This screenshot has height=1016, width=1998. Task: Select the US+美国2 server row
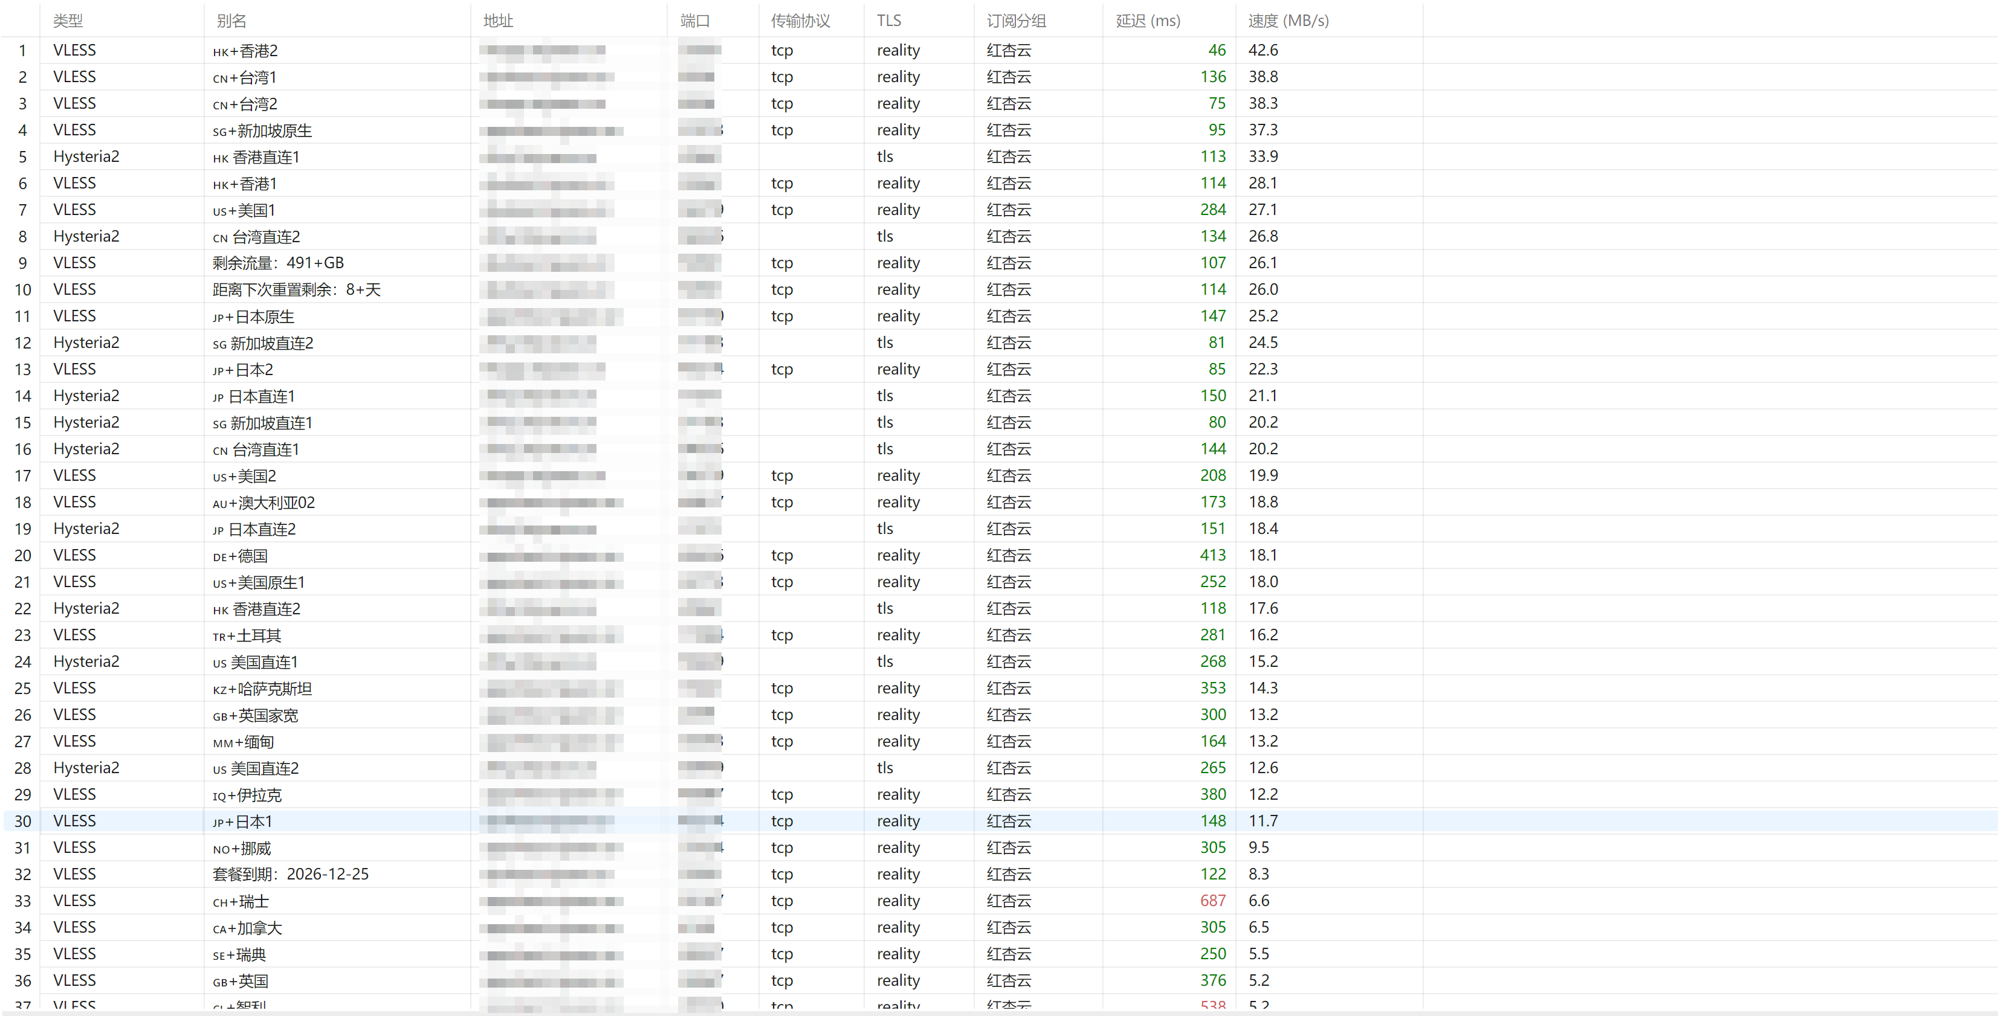[999, 476]
